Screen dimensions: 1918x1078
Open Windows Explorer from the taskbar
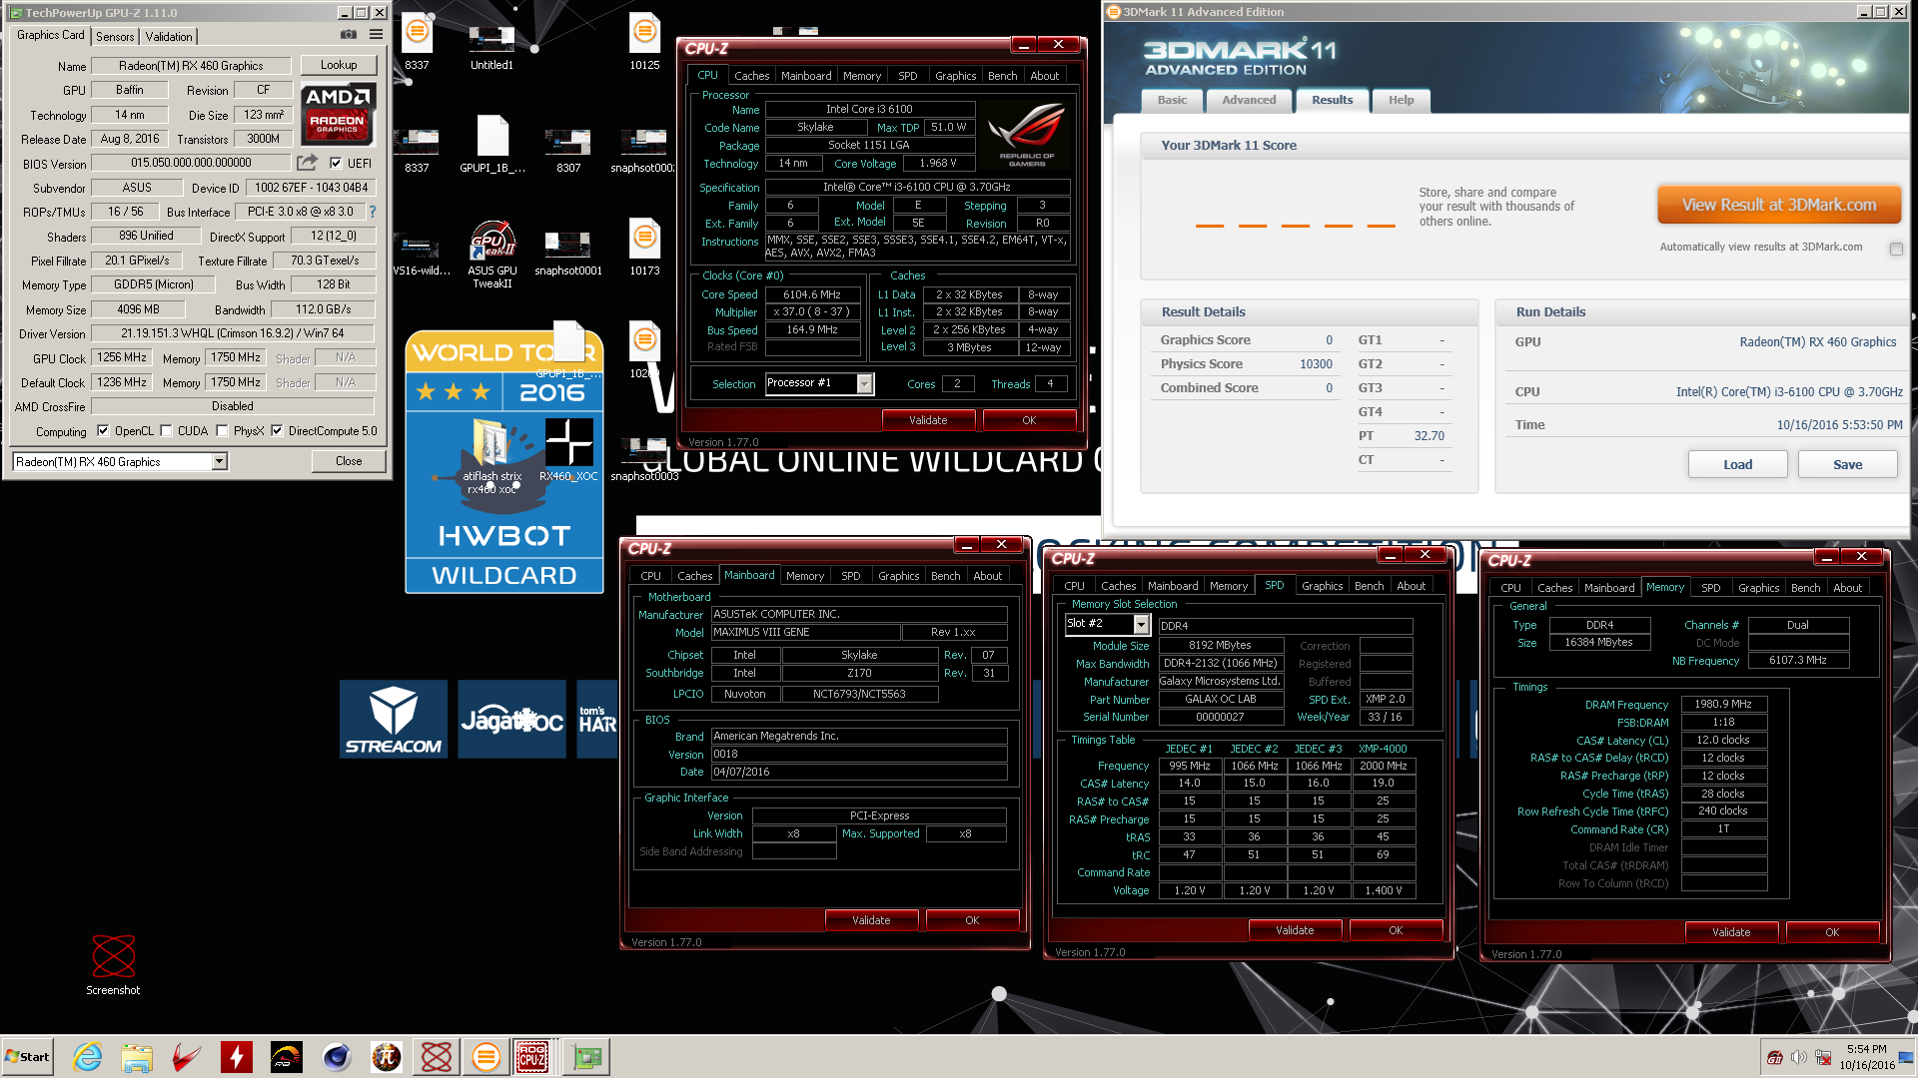point(137,1057)
